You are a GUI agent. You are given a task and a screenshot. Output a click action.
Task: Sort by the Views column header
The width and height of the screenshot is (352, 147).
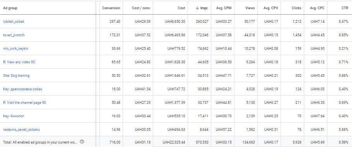(x=250, y=8)
